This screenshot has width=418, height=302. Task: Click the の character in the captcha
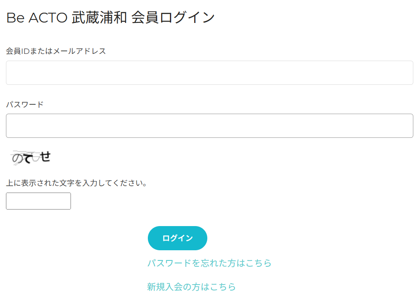click(x=17, y=158)
